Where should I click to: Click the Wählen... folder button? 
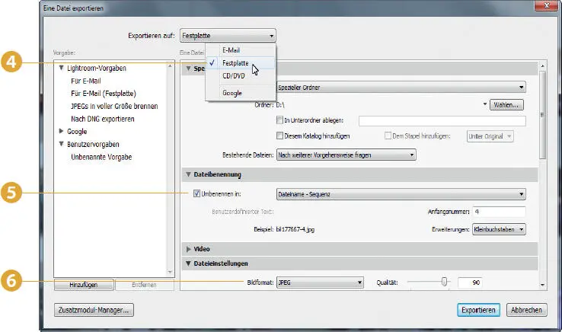[x=506, y=104]
